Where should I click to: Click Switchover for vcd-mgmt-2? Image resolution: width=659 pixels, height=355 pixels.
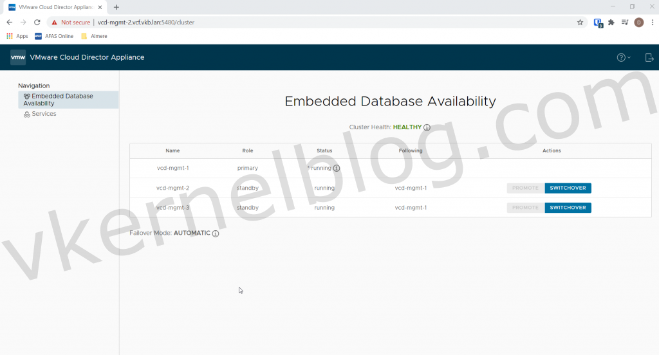568,188
